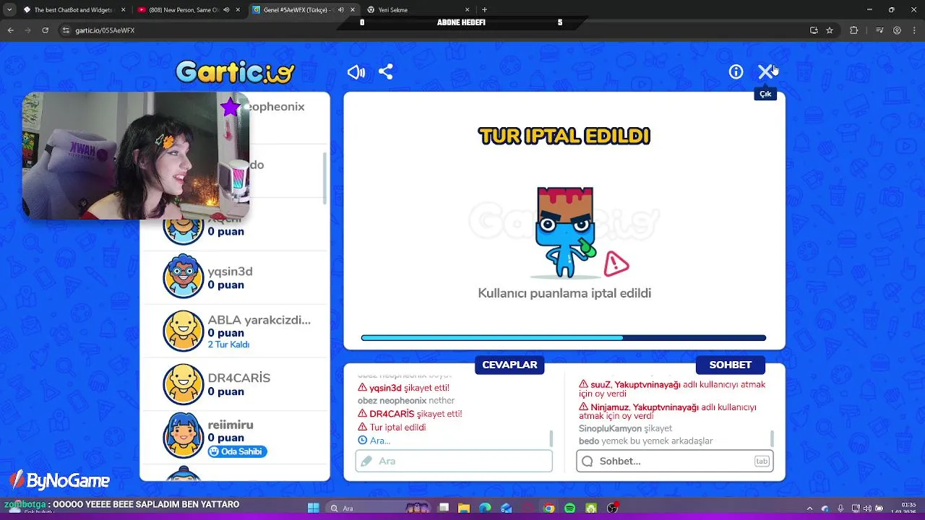
Task: Switch to 'Yeni Sekme' browser tab
Action: (x=418, y=10)
